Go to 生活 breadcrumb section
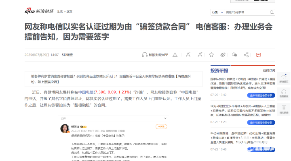 point(60,12)
